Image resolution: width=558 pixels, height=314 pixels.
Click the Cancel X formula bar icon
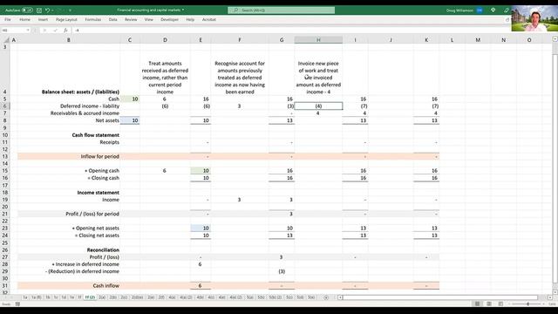44,31
